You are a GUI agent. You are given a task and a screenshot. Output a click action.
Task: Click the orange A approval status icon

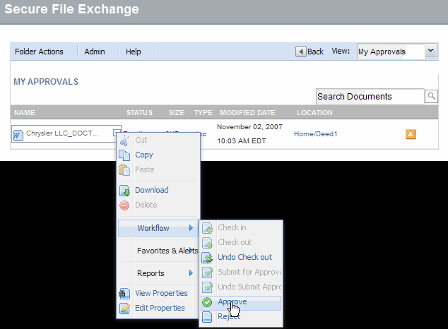(410, 133)
